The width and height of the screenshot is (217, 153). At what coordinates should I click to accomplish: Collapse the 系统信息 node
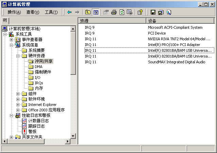(x=11, y=45)
